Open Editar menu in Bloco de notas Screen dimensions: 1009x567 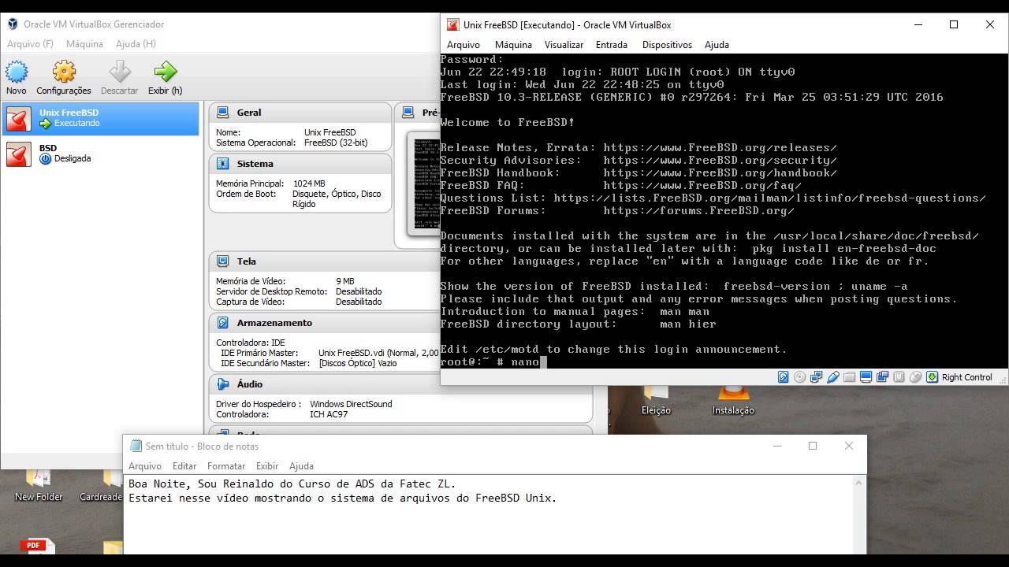click(184, 466)
